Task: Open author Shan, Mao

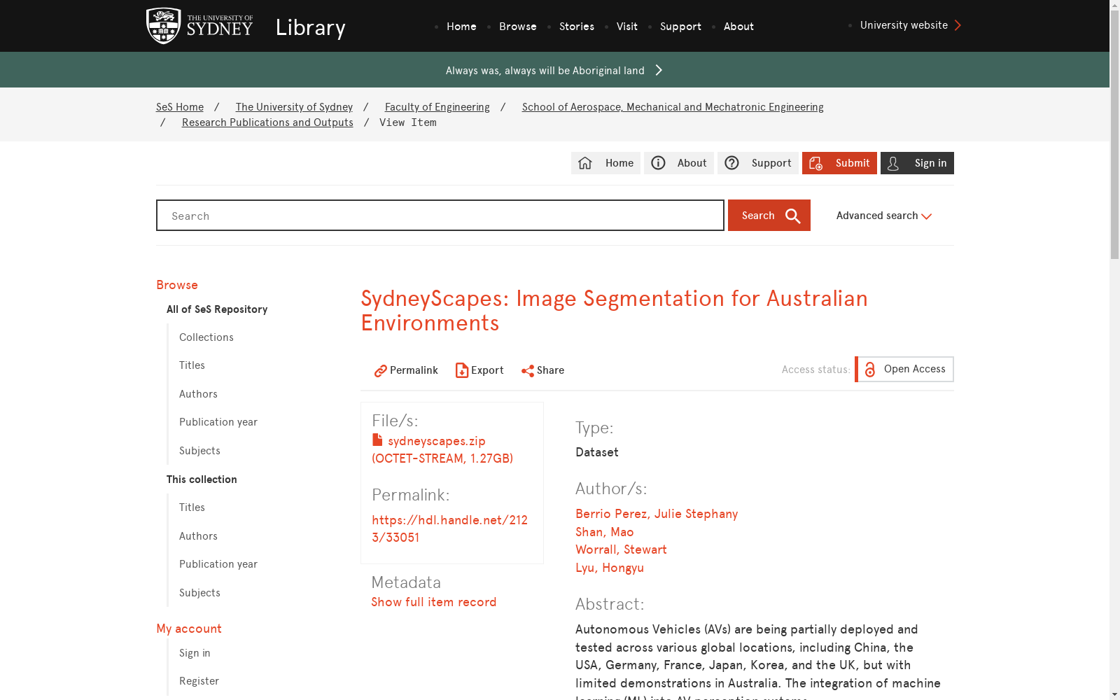Action: (x=605, y=532)
